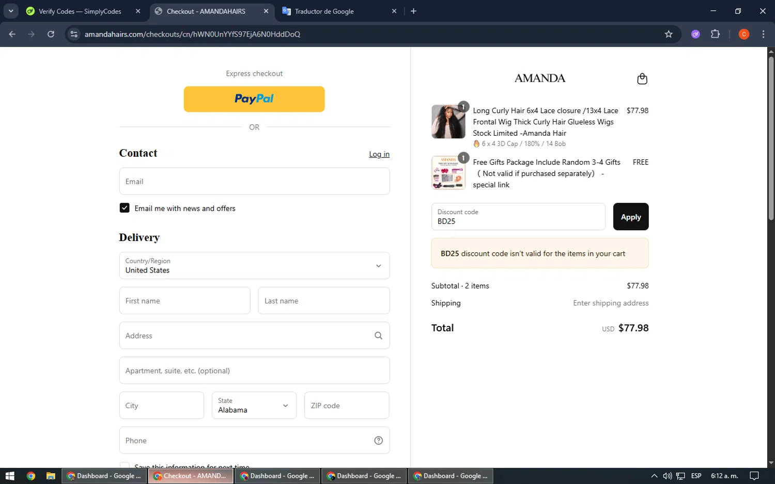Screen dimensions: 775x484
Task: Open the first Dashboard Google taskbar window
Action: (x=104, y=476)
